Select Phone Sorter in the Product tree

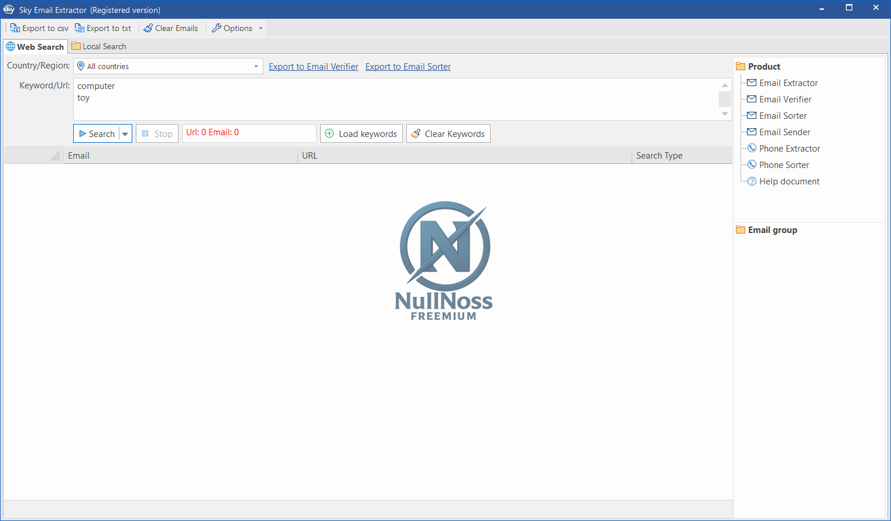tap(778, 165)
